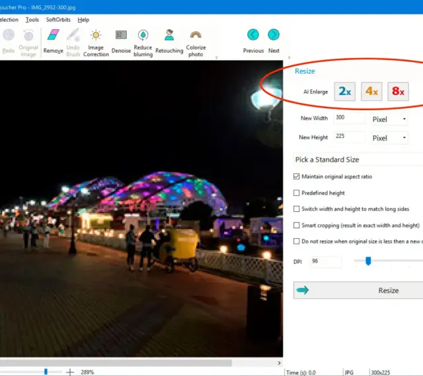Image resolution: width=423 pixels, height=376 pixels.
Task: Click the Time (s): 0.0 status
Action: click(301, 373)
